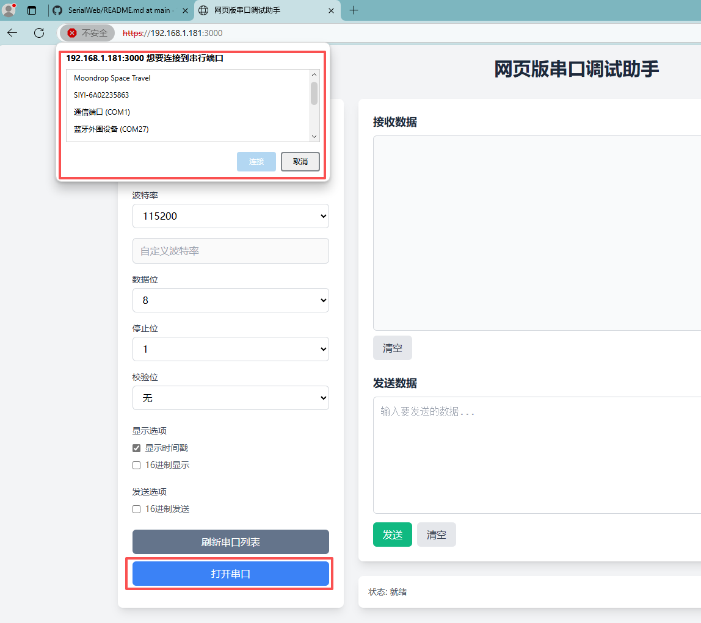Click the GitHub favicon on SerialWeb tab
The height and width of the screenshot is (623, 701).
point(57,10)
